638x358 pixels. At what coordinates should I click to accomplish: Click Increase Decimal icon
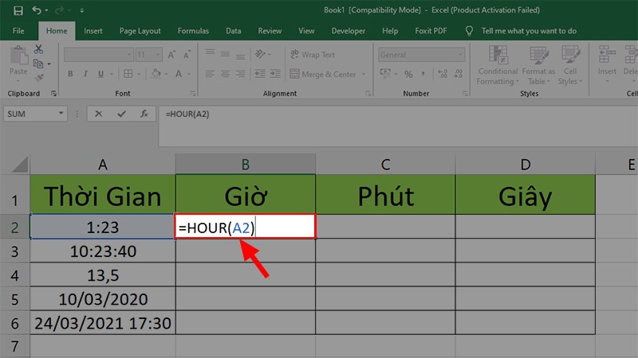443,74
